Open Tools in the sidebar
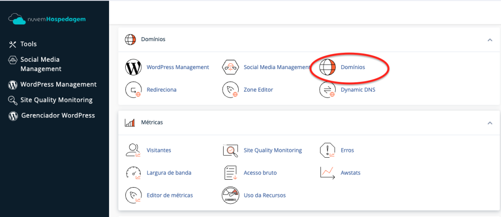The image size is (501, 217). pos(28,44)
